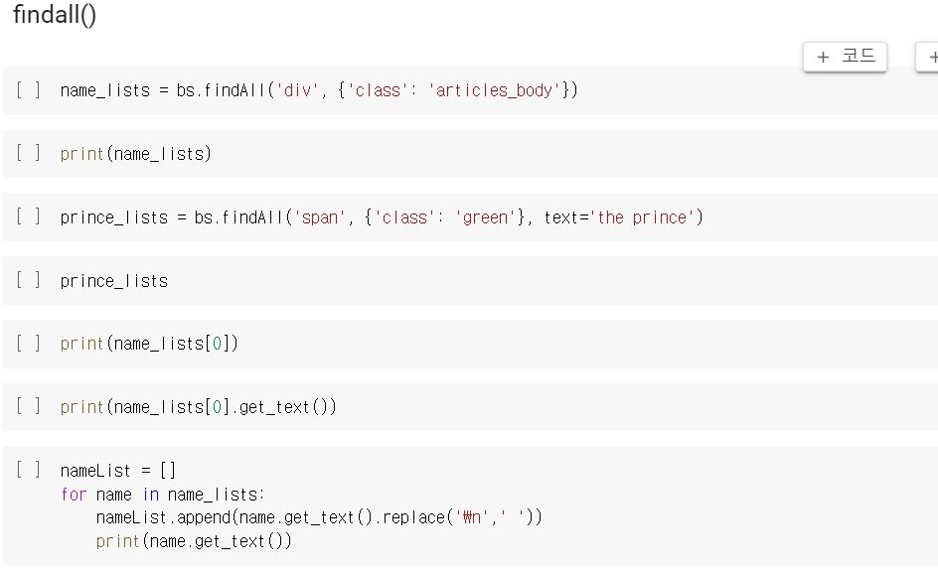This screenshot has width=938, height=573.
Task: Click the nameList.append replace line
Action: (x=319, y=517)
